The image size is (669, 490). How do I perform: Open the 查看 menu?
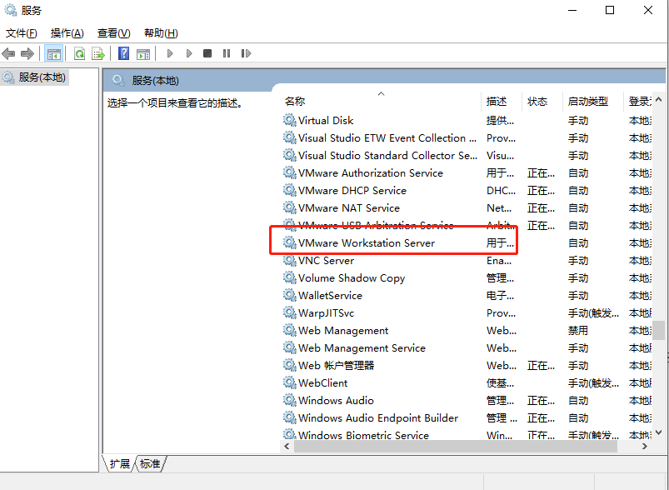tap(112, 33)
